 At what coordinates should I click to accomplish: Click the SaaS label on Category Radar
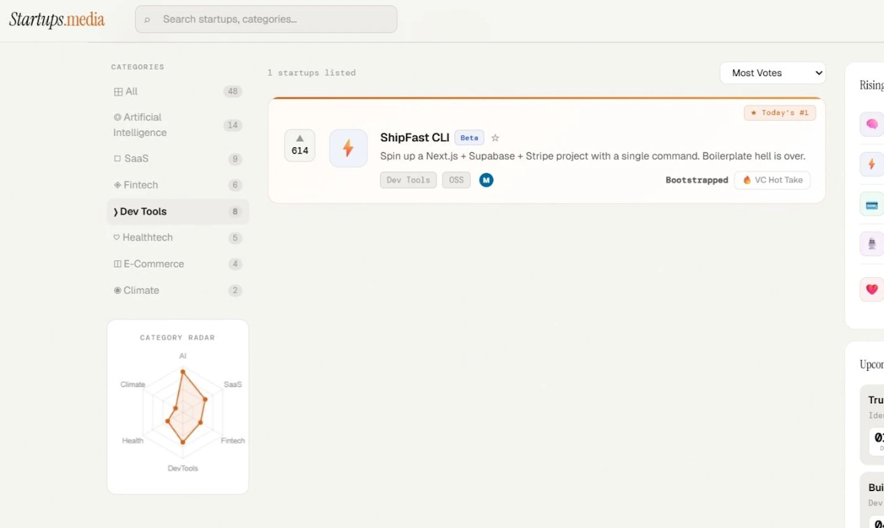(233, 384)
